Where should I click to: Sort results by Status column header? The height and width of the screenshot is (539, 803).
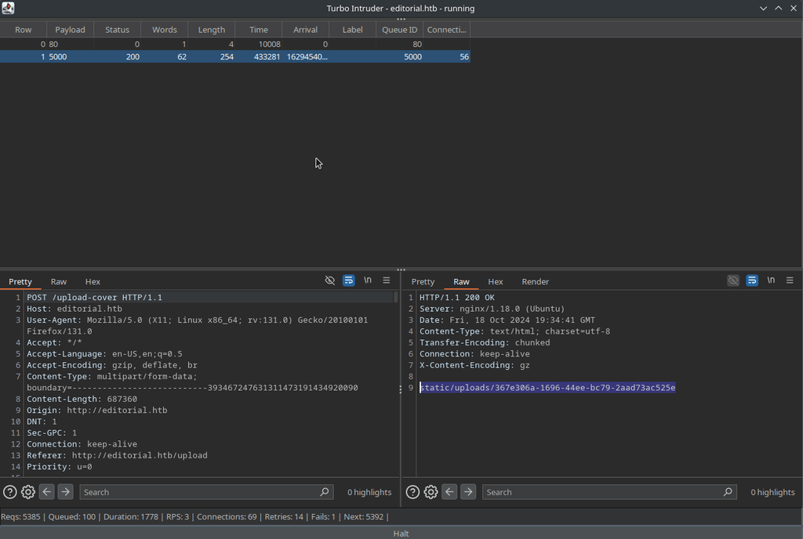click(117, 30)
